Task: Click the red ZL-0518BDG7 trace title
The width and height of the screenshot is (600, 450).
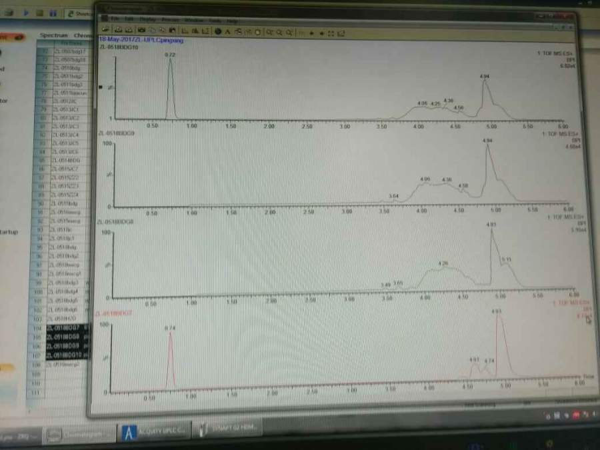Action: 113,313
